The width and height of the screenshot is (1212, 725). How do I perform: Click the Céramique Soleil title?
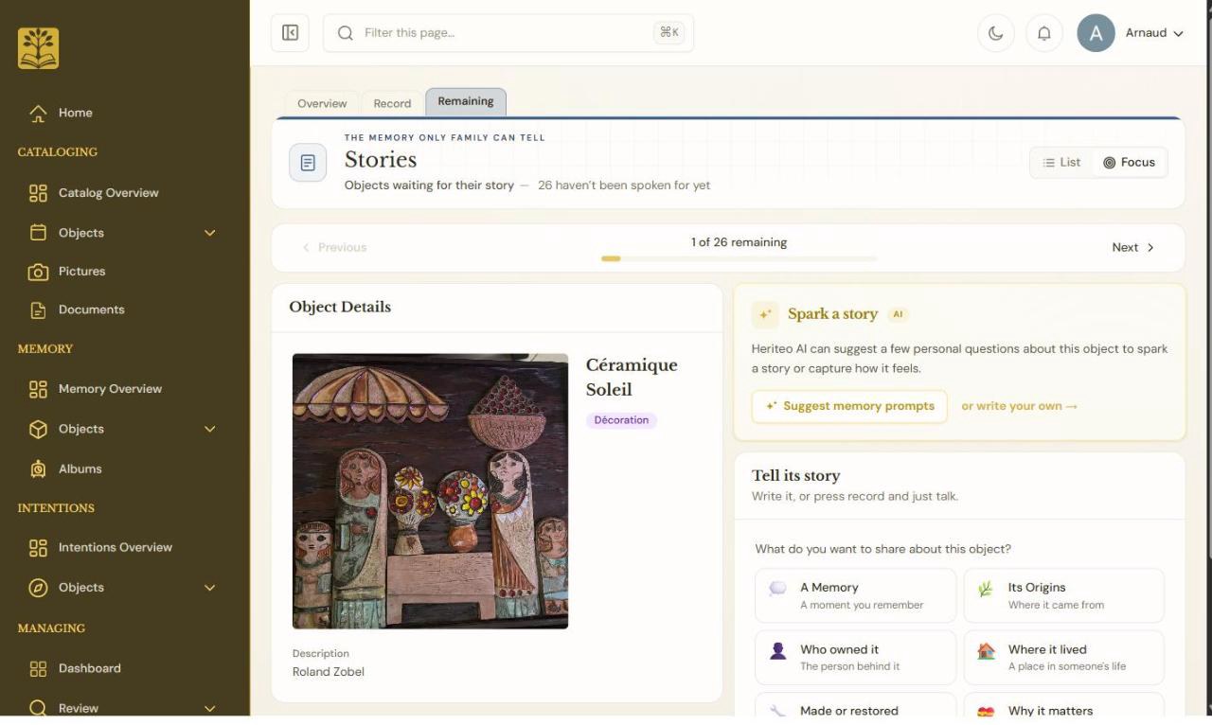click(632, 378)
